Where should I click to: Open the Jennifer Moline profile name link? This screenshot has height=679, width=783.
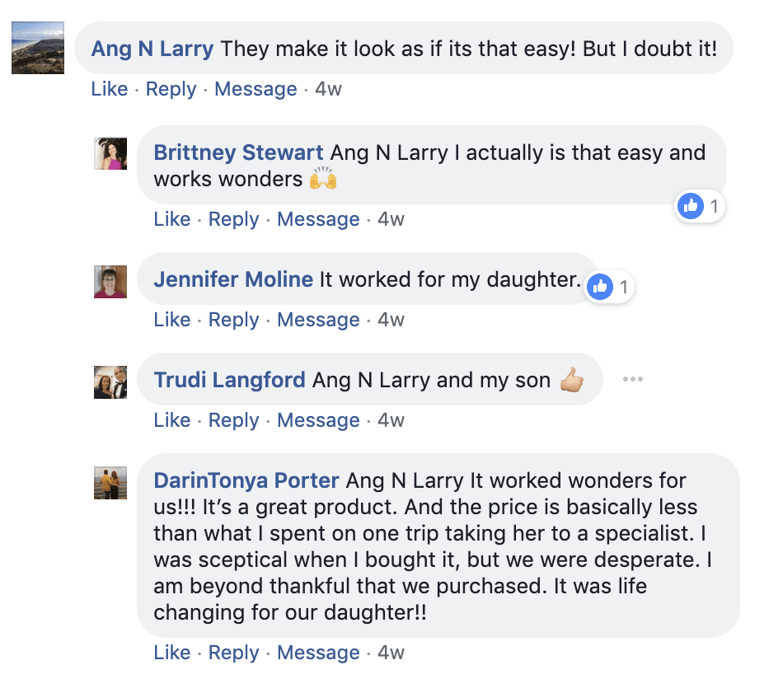click(233, 279)
